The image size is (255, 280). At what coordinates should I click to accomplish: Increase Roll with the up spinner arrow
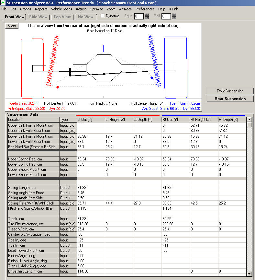click(174, 15)
